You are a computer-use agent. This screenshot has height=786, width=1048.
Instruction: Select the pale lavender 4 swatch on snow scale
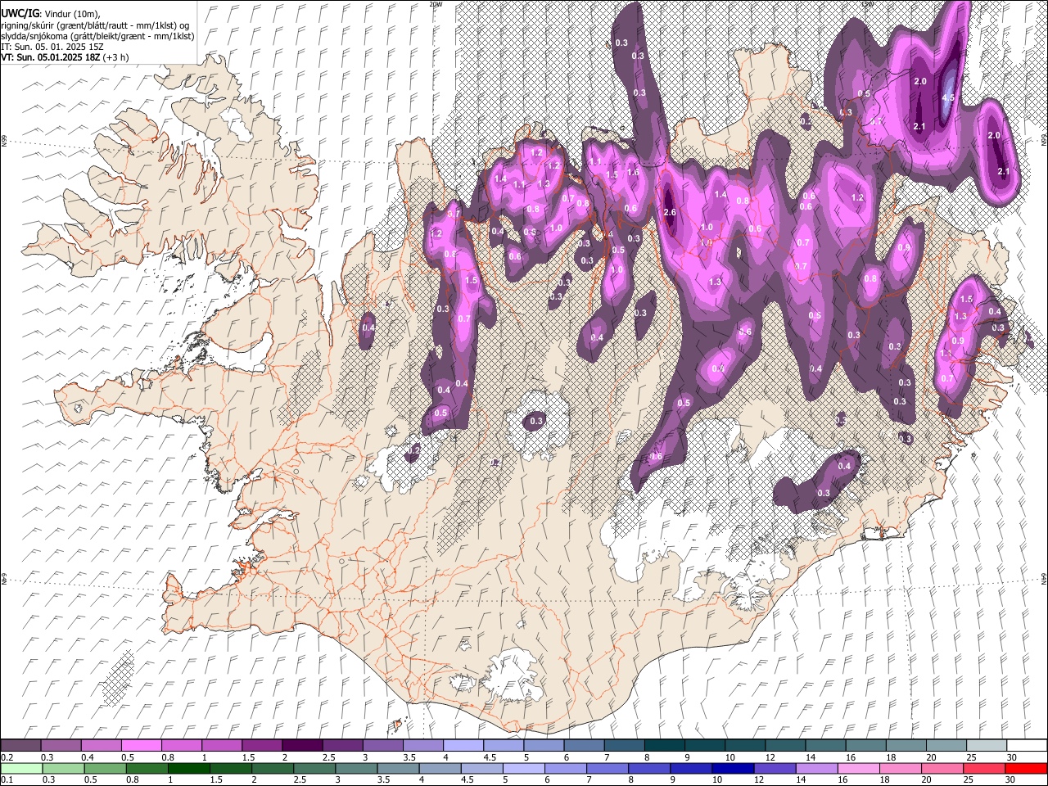pos(463,746)
